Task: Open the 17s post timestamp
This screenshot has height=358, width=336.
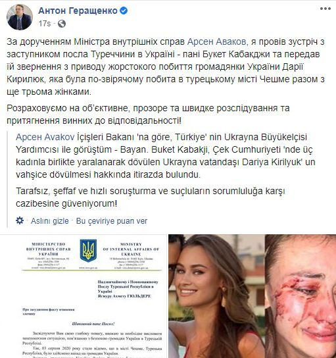Action: click(45, 24)
